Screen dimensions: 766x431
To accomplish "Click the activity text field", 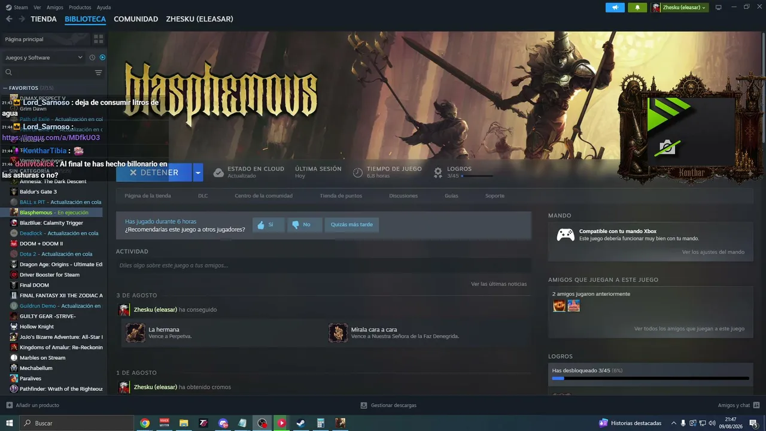I will pos(324,265).
